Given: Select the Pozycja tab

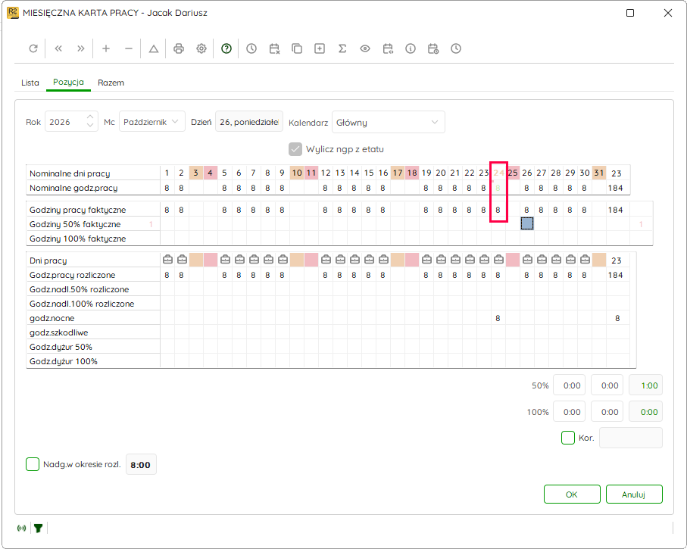Looking at the screenshot, I should pyautogui.click(x=68, y=82).
